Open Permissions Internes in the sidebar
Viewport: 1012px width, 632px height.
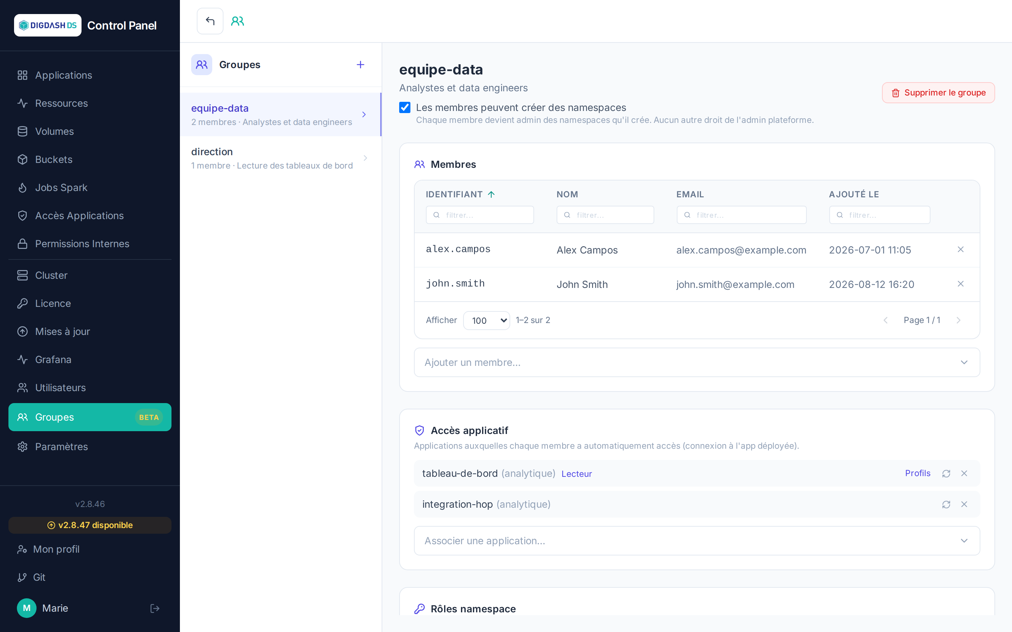(x=90, y=244)
